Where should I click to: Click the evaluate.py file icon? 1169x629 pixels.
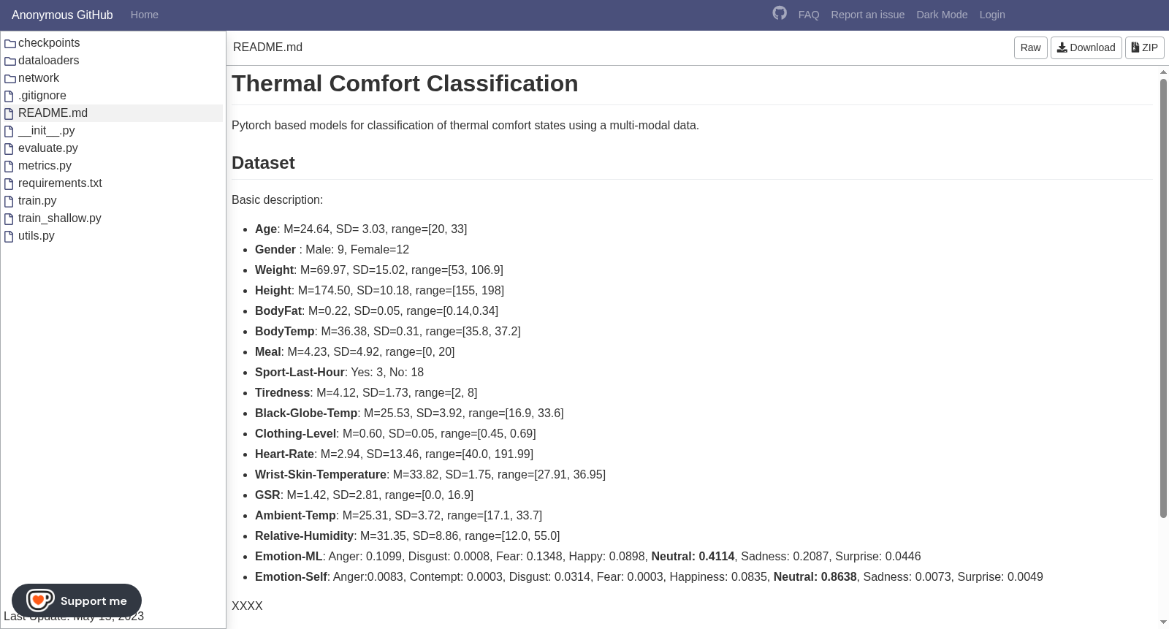[9, 148]
